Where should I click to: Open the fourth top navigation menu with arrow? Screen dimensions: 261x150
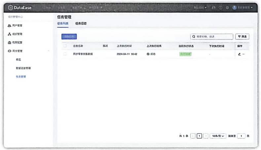95,8
